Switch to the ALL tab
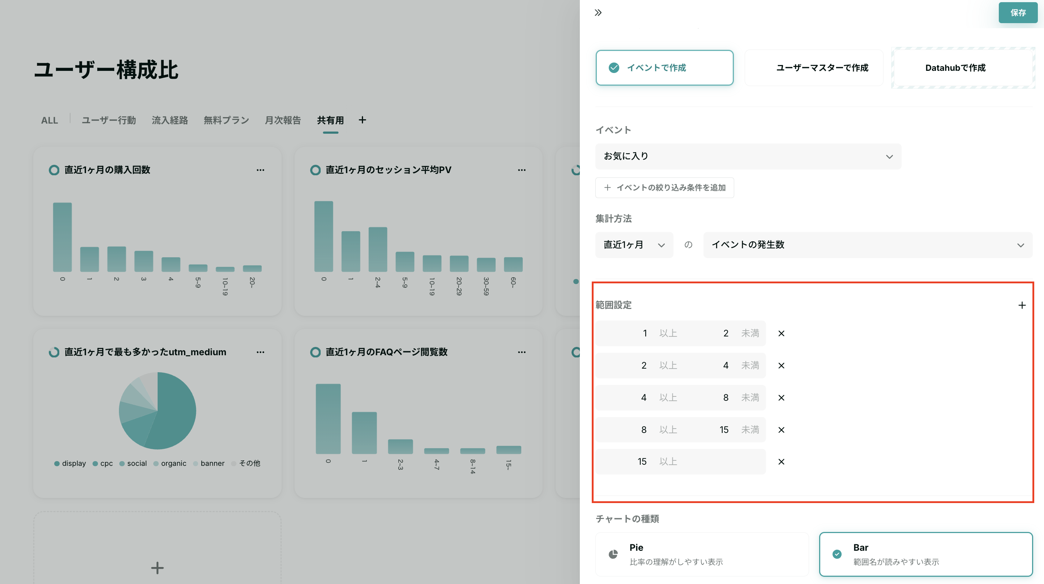This screenshot has width=1044, height=584. click(50, 120)
